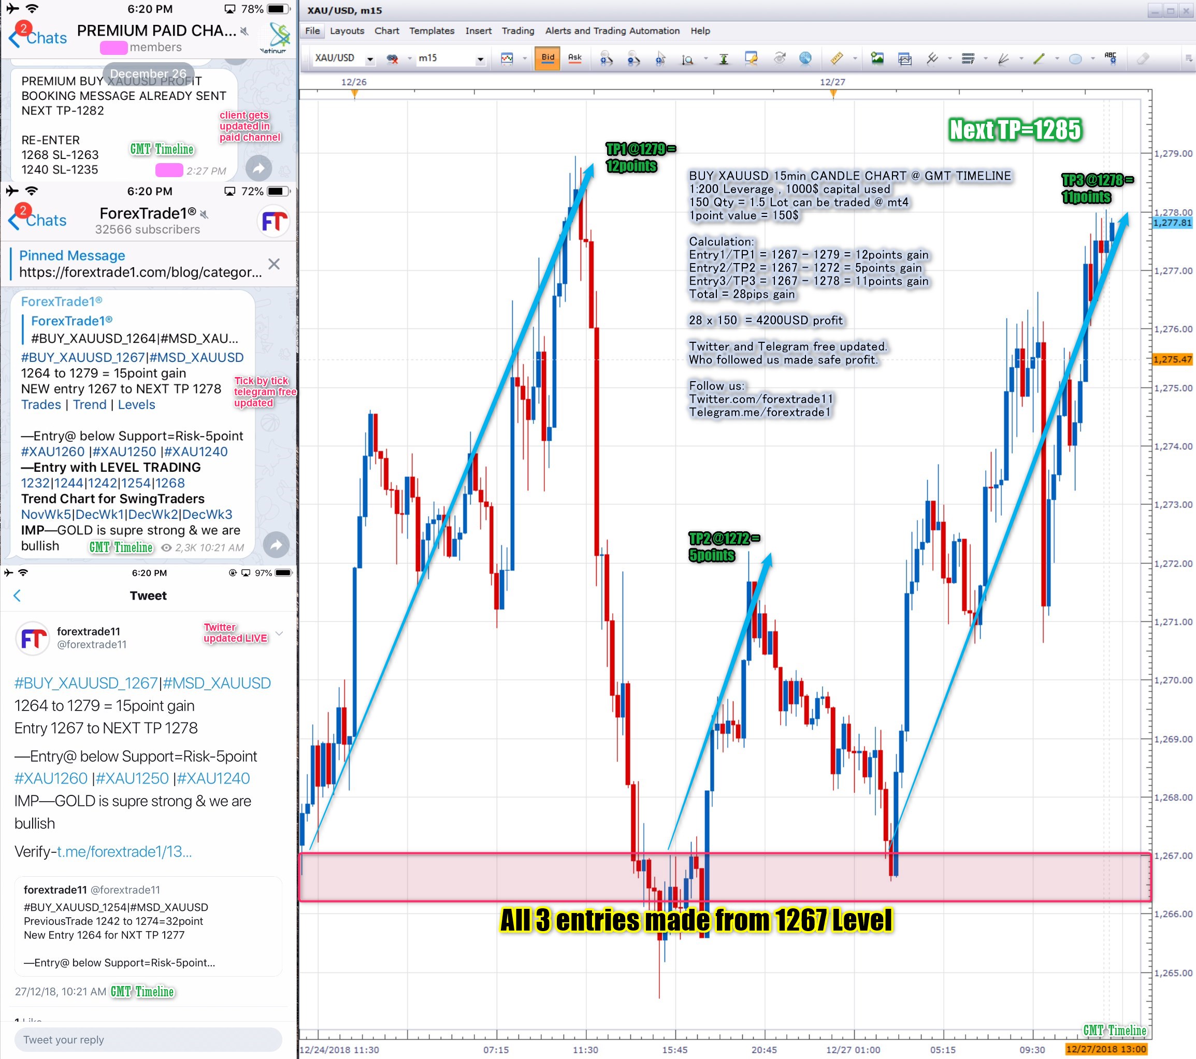This screenshot has height=1059, width=1196.
Task: Expand the trend line dropdown arrow
Action: click(1057, 59)
